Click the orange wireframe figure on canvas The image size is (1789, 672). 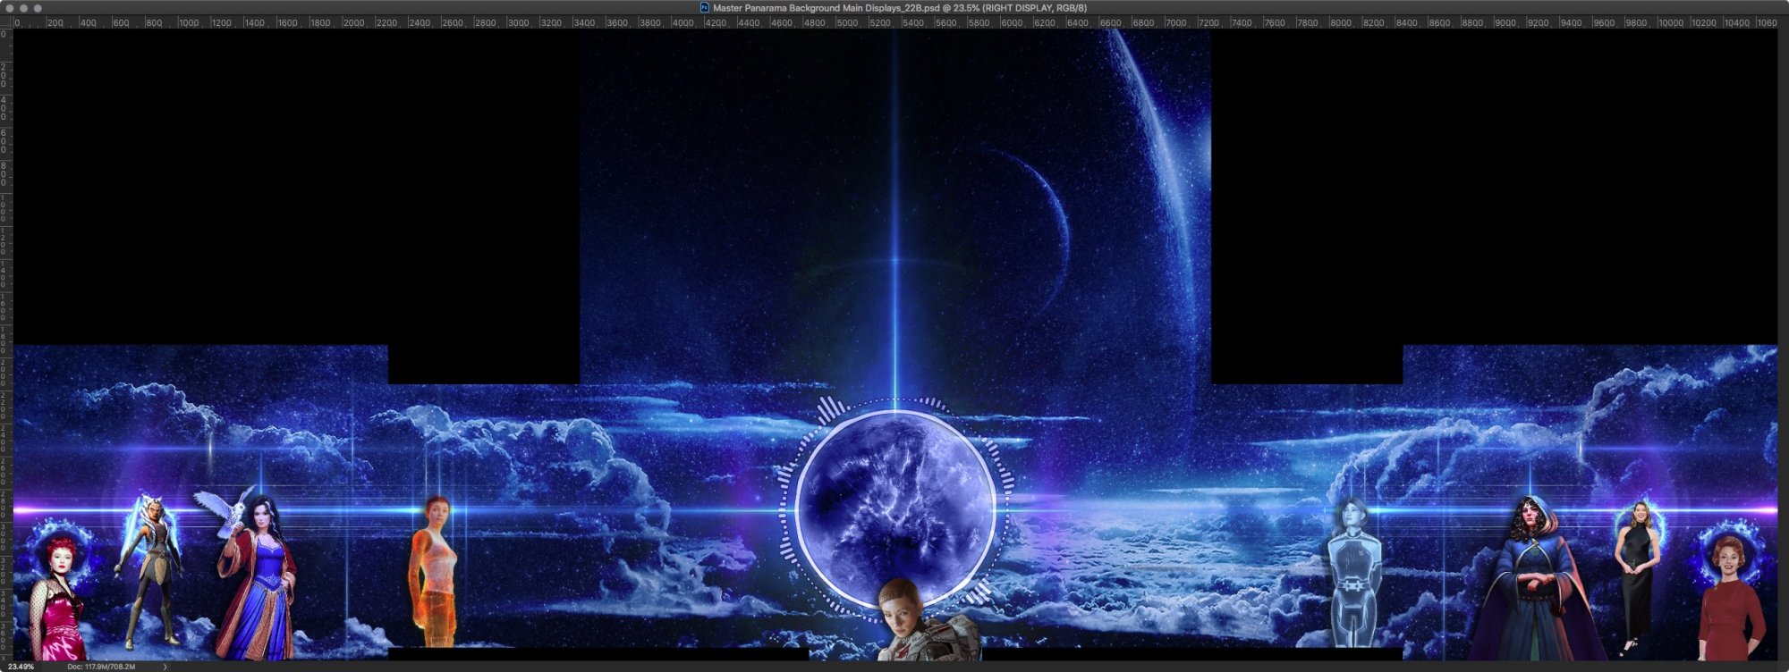coord(434,572)
